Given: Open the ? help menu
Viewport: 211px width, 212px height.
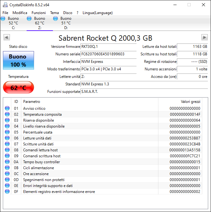Looking at the screenshot, I should click(x=77, y=13).
